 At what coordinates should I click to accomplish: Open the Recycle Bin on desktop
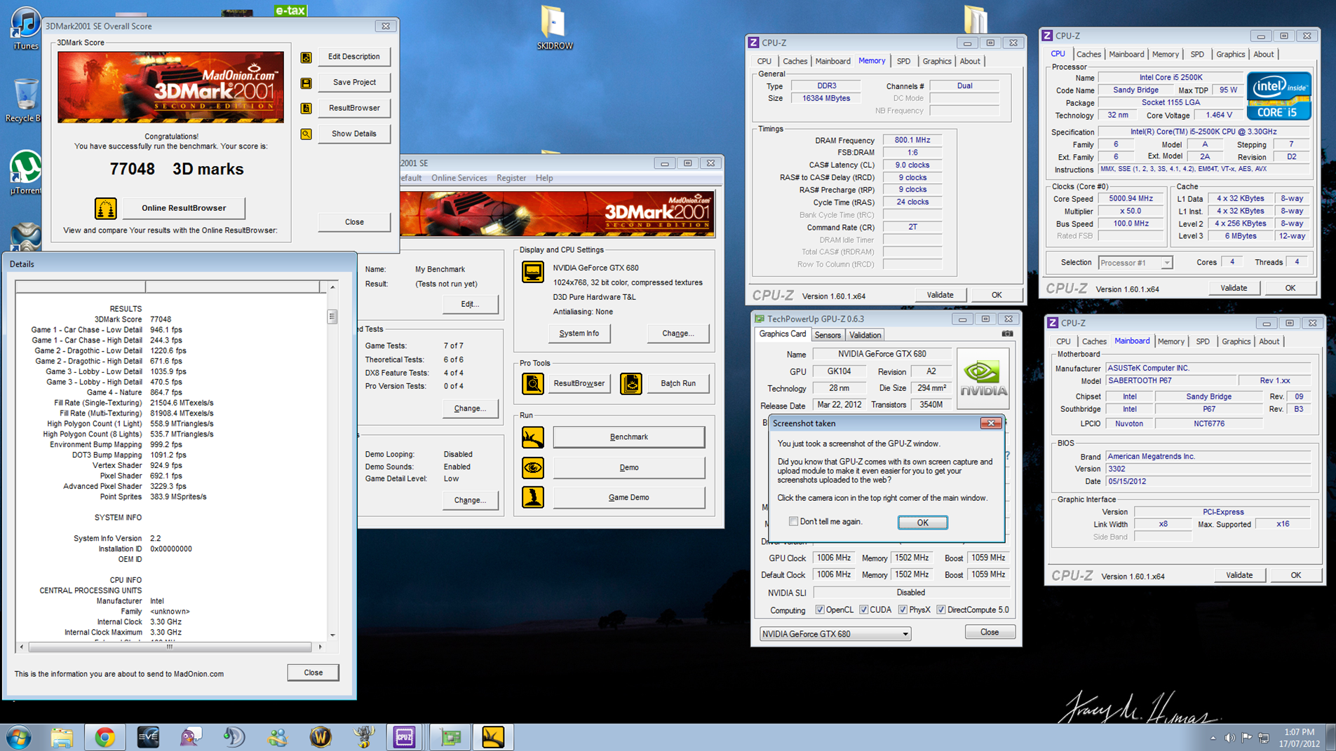pyautogui.click(x=25, y=100)
